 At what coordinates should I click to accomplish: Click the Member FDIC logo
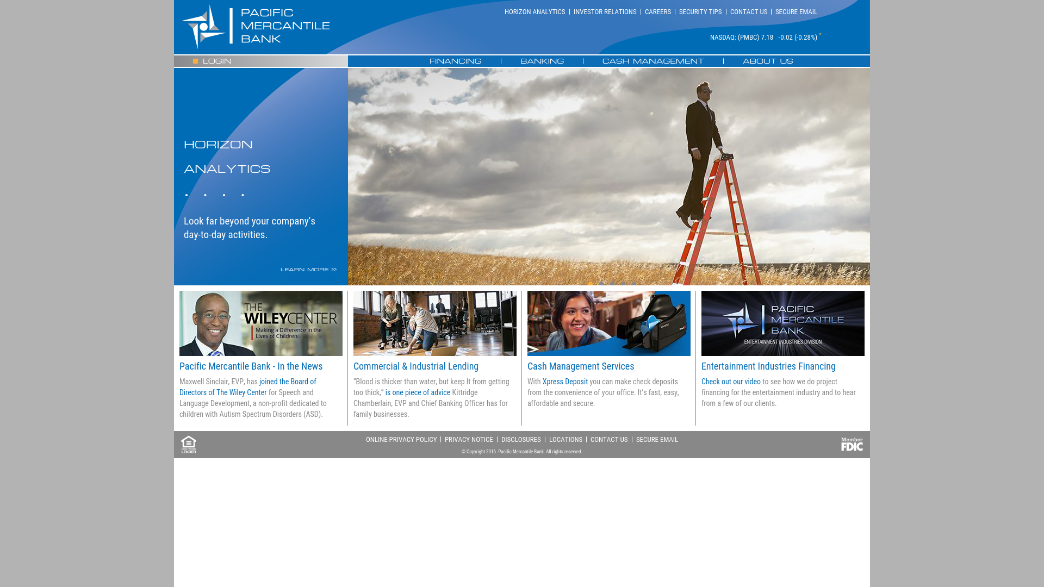852,445
